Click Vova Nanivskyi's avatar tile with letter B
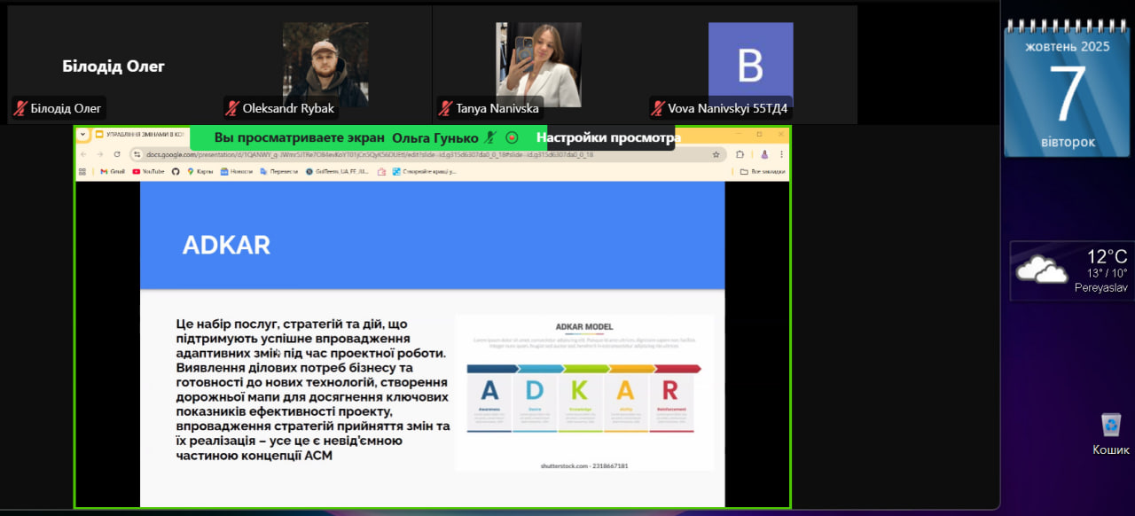The width and height of the screenshot is (1135, 516). point(750,62)
